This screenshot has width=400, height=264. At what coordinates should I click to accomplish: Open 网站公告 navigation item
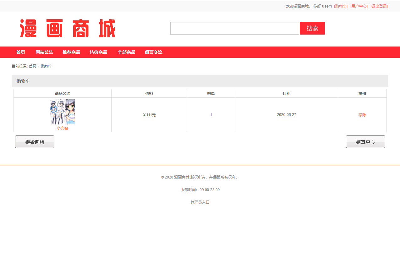(44, 52)
